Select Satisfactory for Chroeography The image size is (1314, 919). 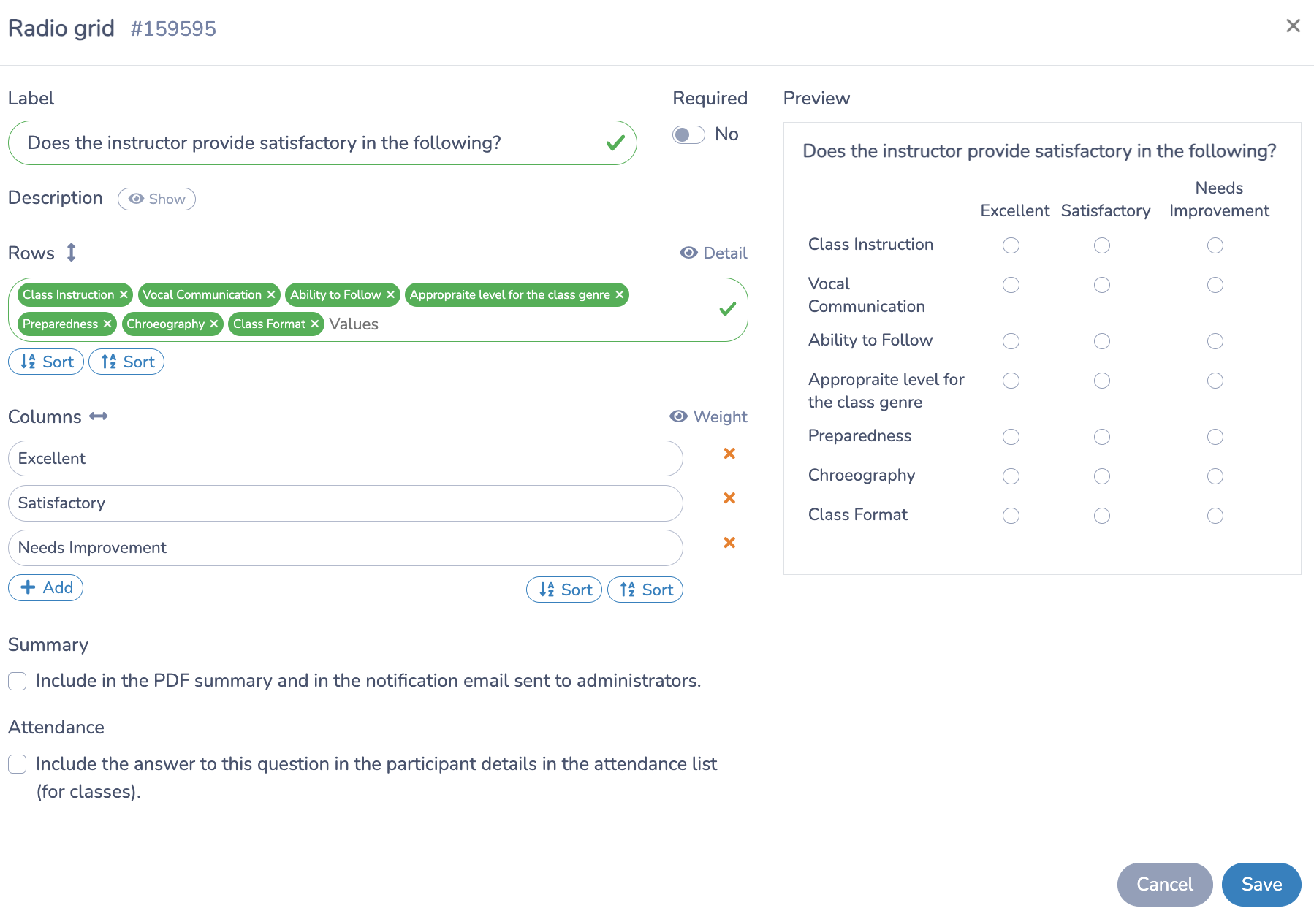(x=1102, y=476)
